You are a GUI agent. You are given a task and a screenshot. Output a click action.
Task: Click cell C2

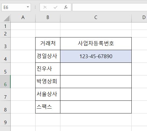click(x=96, y=34)
